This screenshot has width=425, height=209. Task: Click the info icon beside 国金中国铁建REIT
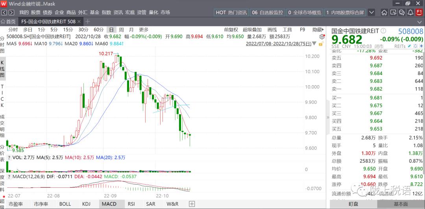click(x=383, y=31)
